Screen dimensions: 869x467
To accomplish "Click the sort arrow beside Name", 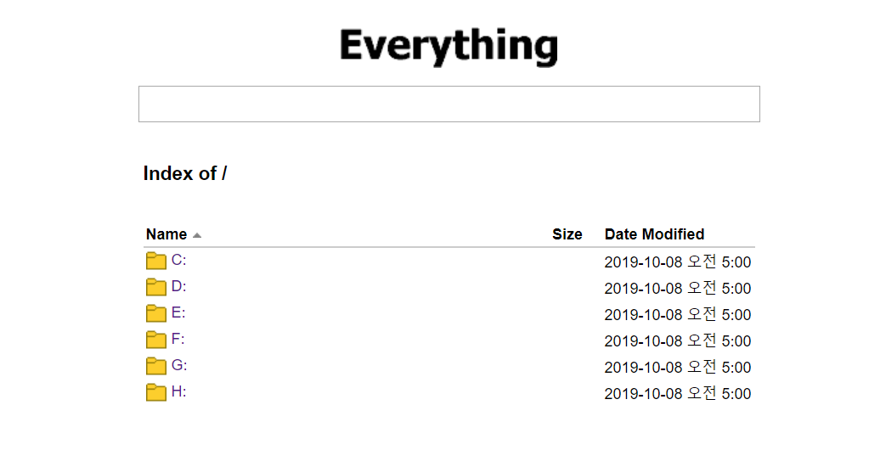I will click(197, 235).
